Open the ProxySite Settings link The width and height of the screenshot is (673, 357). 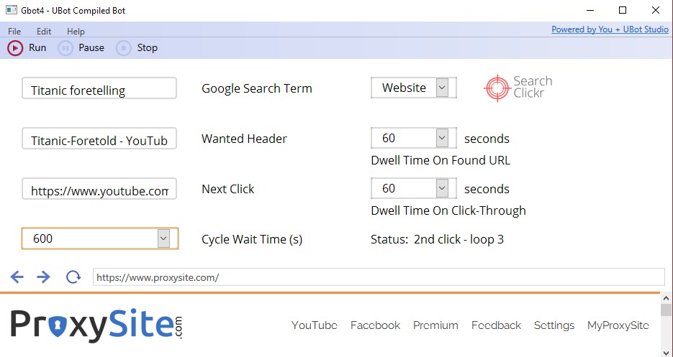[x=554, y=325]
